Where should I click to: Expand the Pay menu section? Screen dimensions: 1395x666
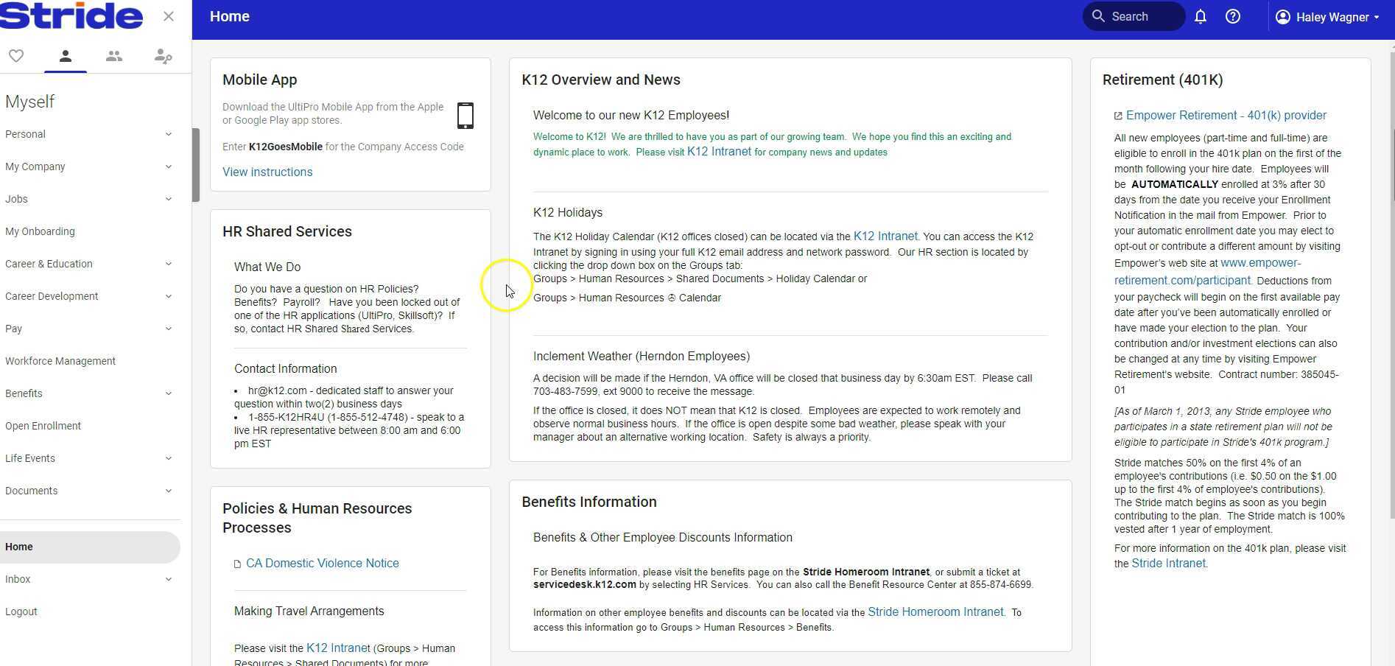pyautogui.click(x=88, y=329)
